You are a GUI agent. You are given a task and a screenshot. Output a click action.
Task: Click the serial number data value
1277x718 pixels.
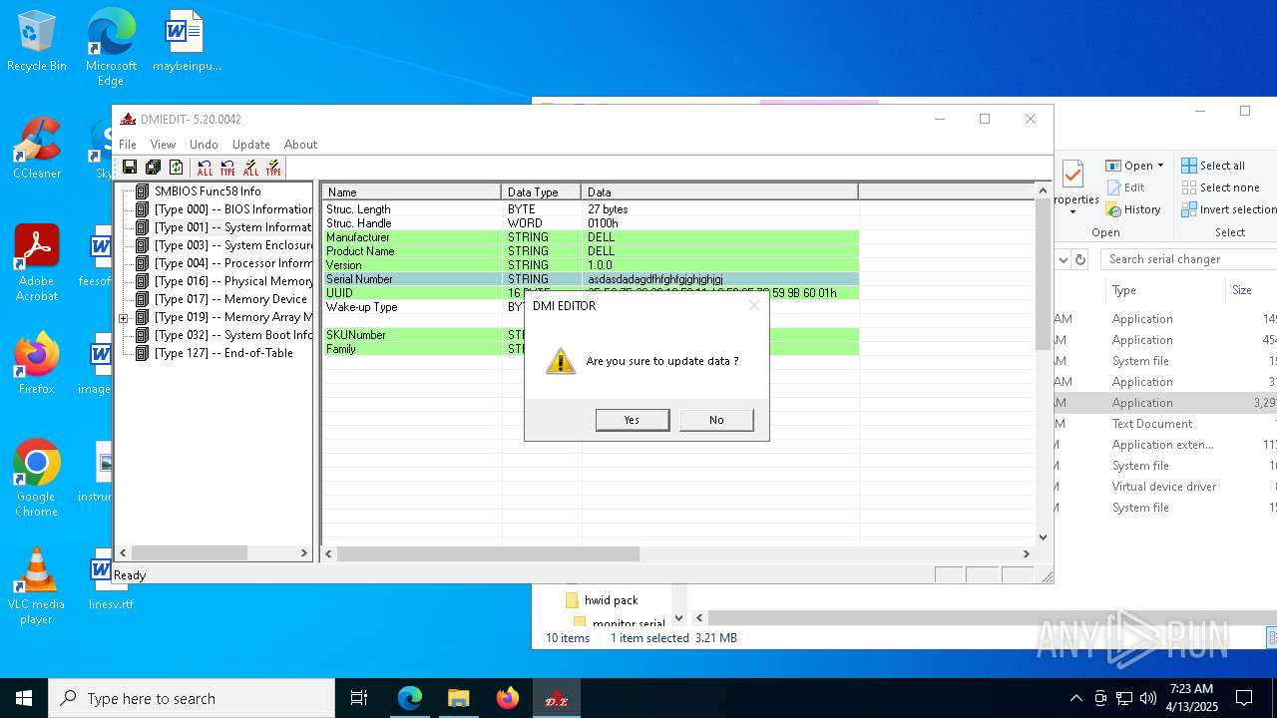(x=655, y=279)
